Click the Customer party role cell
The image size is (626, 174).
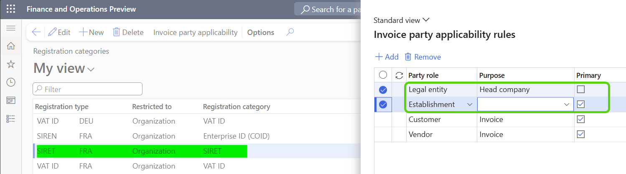(442, 119)
